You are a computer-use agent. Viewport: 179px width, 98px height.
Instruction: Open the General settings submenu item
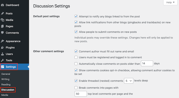tap(6, 74)
